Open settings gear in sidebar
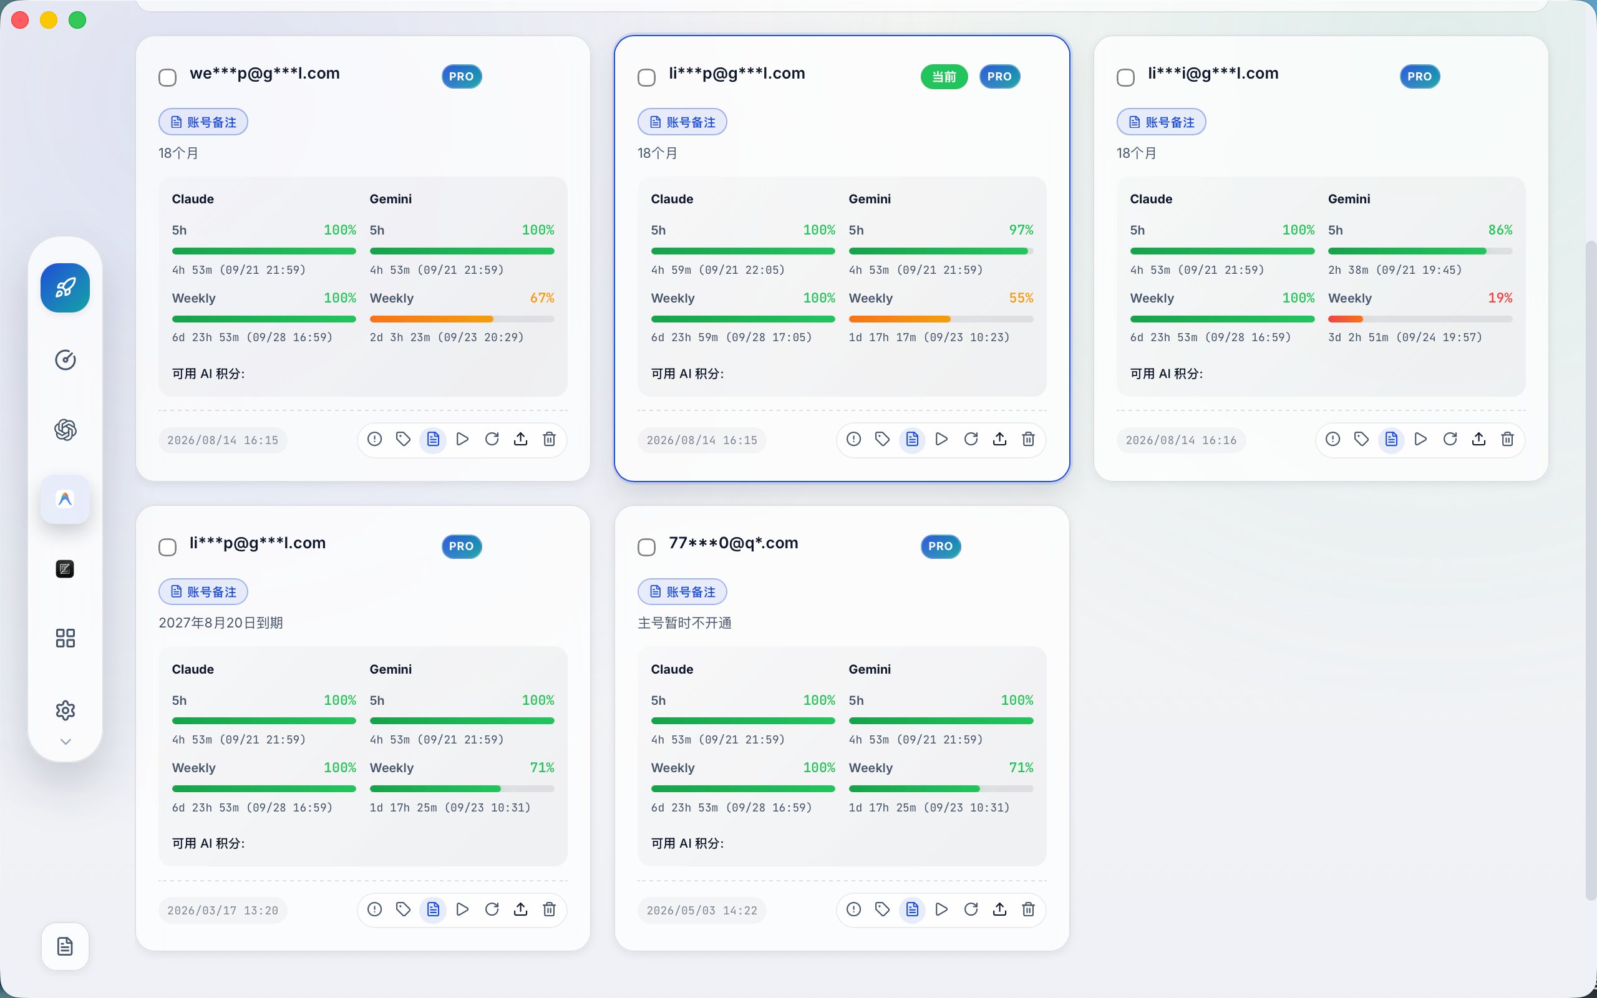The width and height of the screenshot is (1597, 998). [65, 710]
